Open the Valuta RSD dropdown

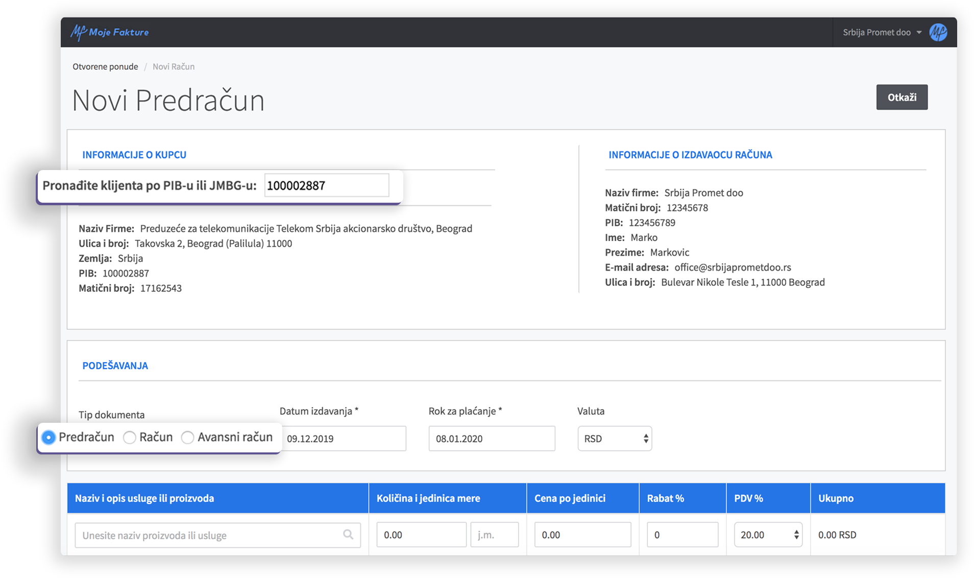point(615,439)
